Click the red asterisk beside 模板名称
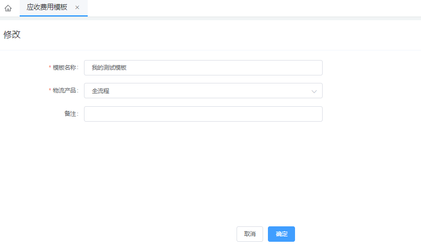421x246 pixels. click(x=50, y=68)
